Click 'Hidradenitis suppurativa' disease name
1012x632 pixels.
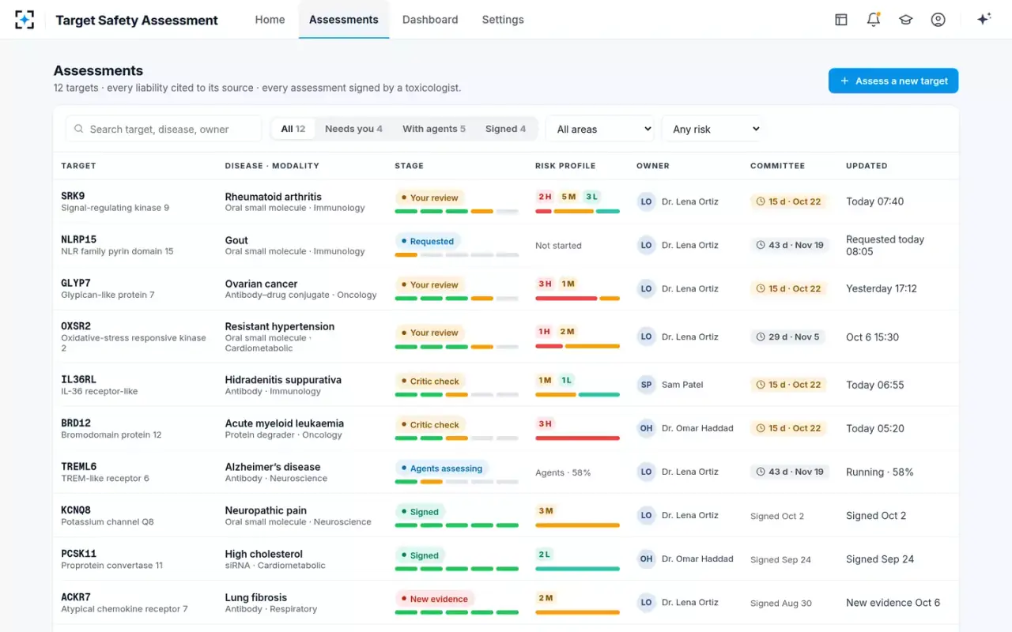point(283,380)
